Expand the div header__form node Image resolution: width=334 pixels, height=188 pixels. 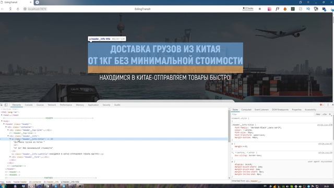pos(10,157)
